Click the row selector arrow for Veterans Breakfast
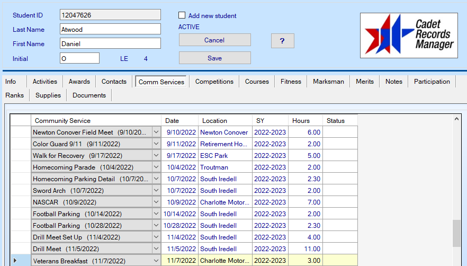The height and width of the screenshot is (266, 467). [x=15, y=260]
